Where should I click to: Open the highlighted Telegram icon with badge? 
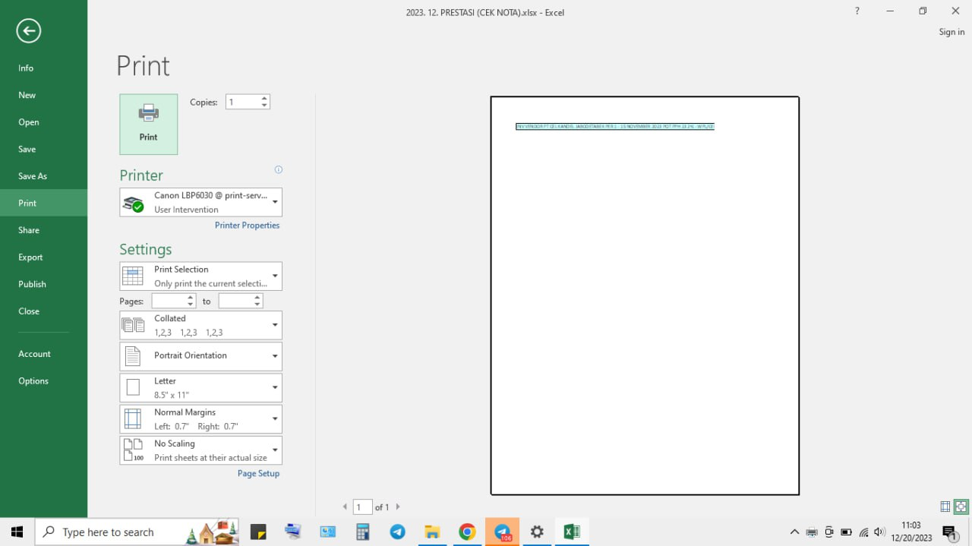pos(502,532)
